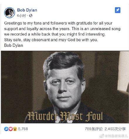Viewport: 129px width, 139px height.
Task: Click the Weibo username watermark text
Action: tap(116, 136)
